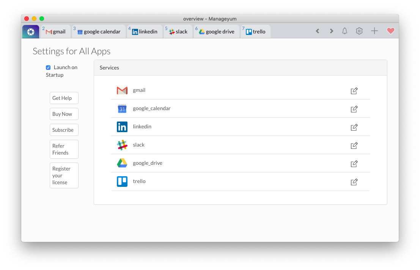This screenshot has width=420, height=270.
Task: Switch to the trello tab
Action: (256, 32)
